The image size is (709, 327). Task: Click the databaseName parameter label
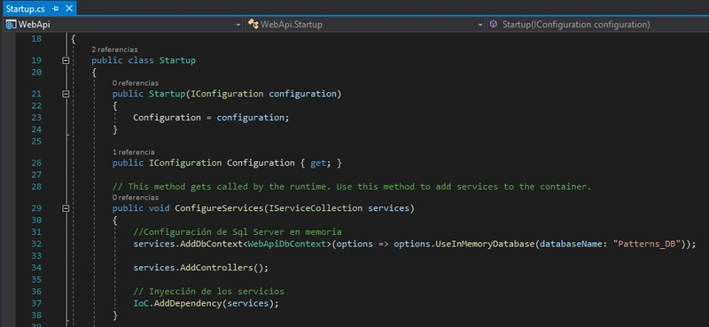pos(573,245)
